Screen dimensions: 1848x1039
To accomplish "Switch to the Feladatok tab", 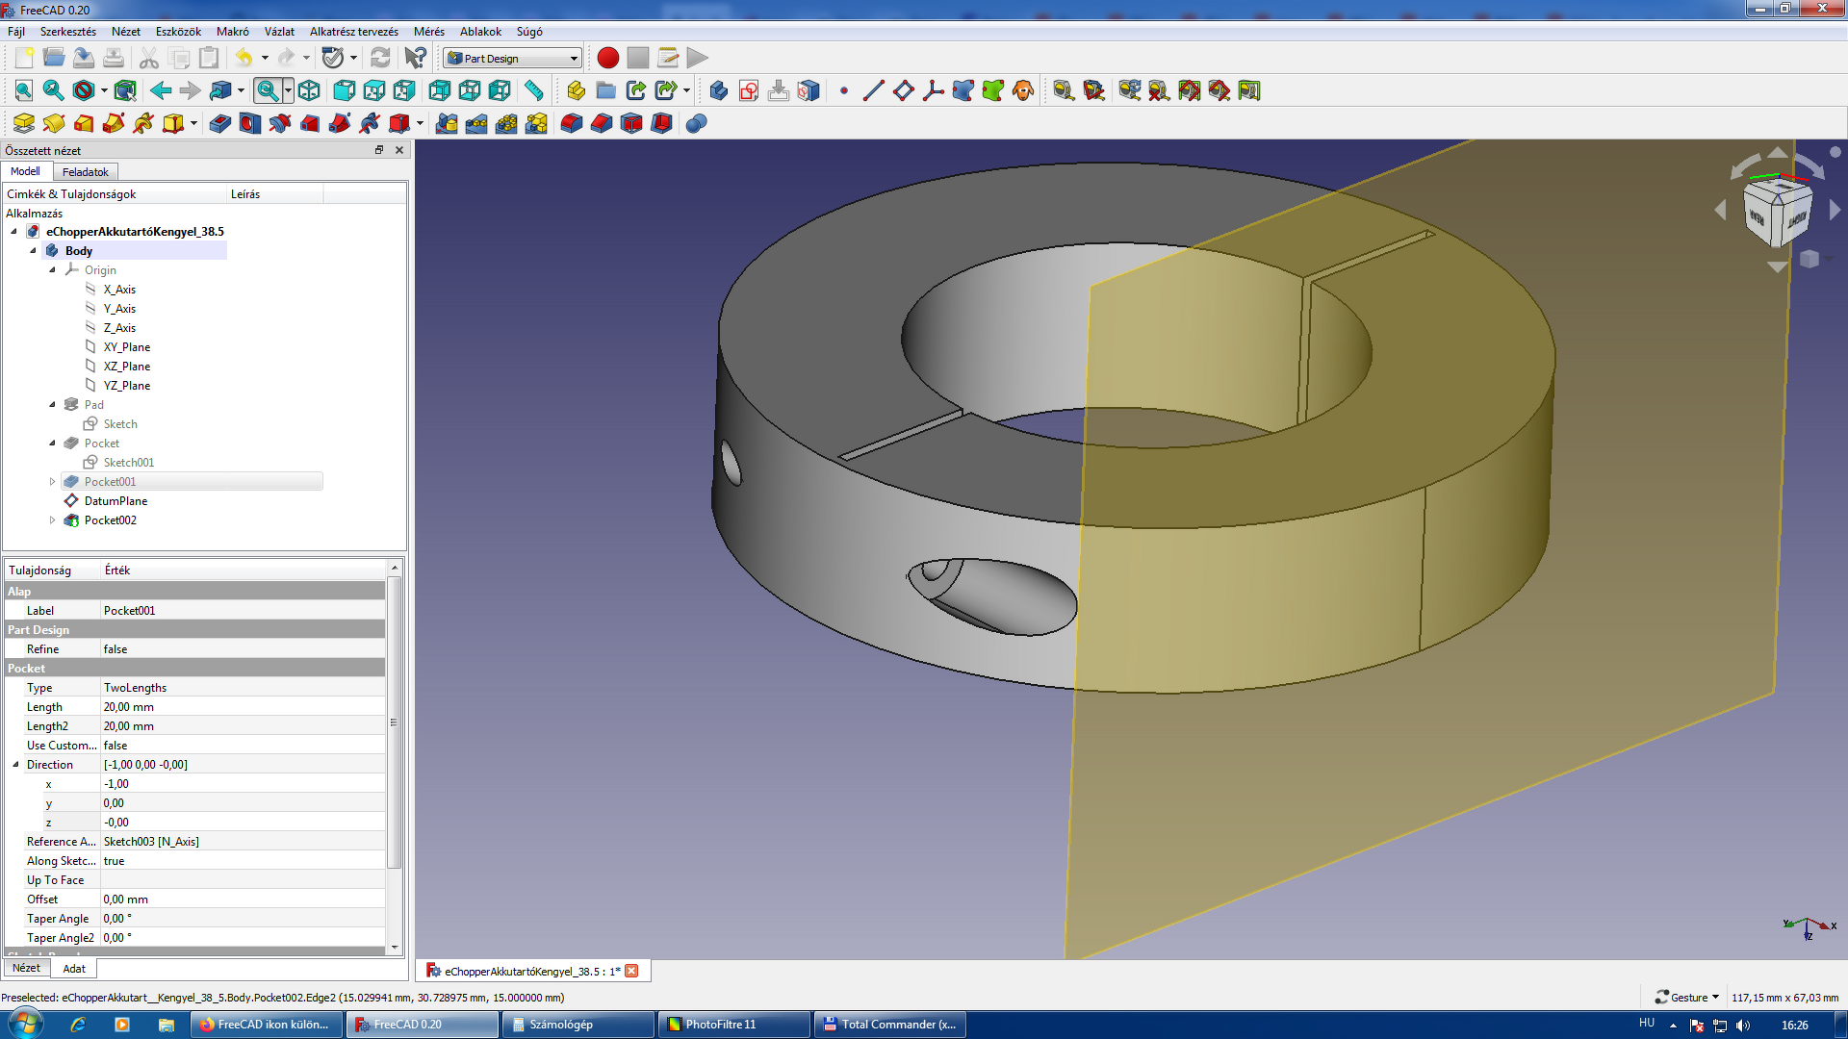I will pyautogui.click(x=85, y=172).
